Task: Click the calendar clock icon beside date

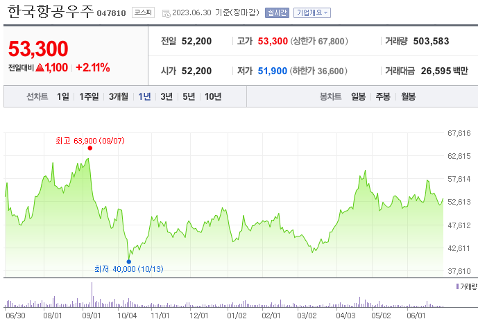Action: point(166,13)
